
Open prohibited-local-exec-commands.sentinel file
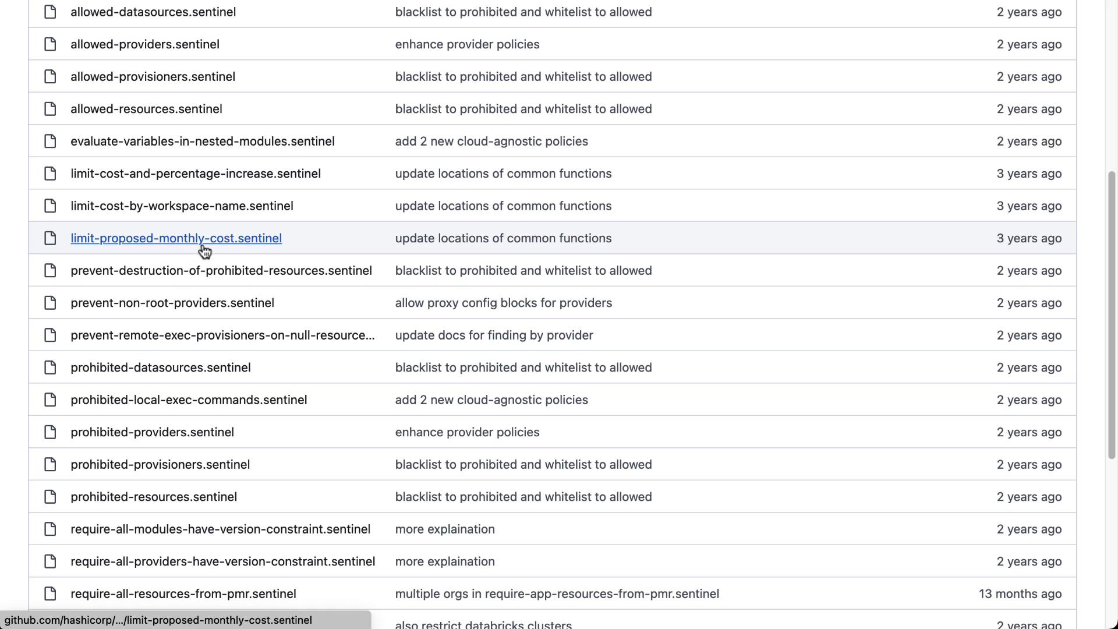pos(189,400)
